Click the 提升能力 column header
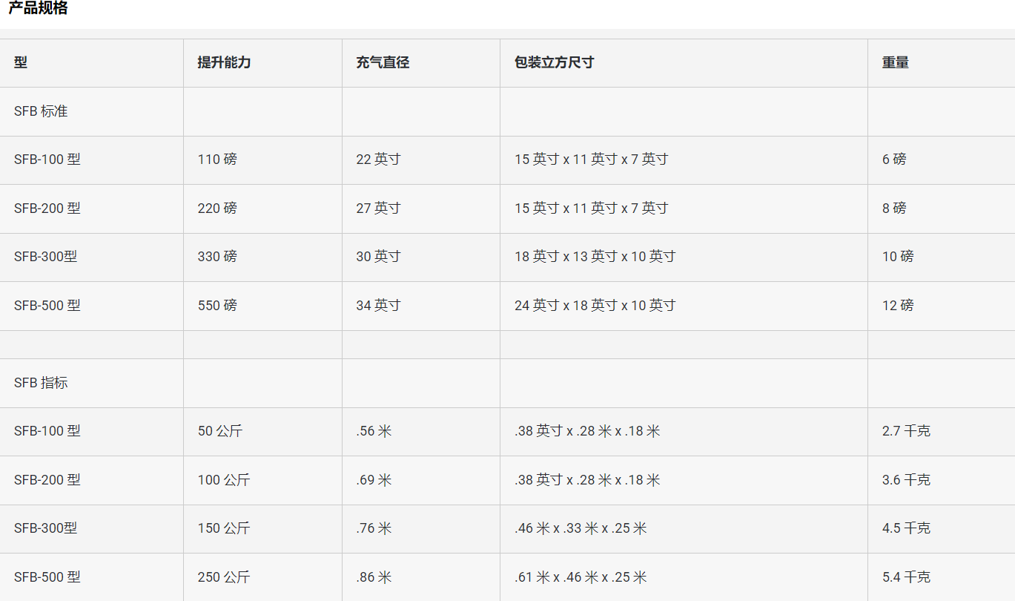 click(x=224, y=63)
